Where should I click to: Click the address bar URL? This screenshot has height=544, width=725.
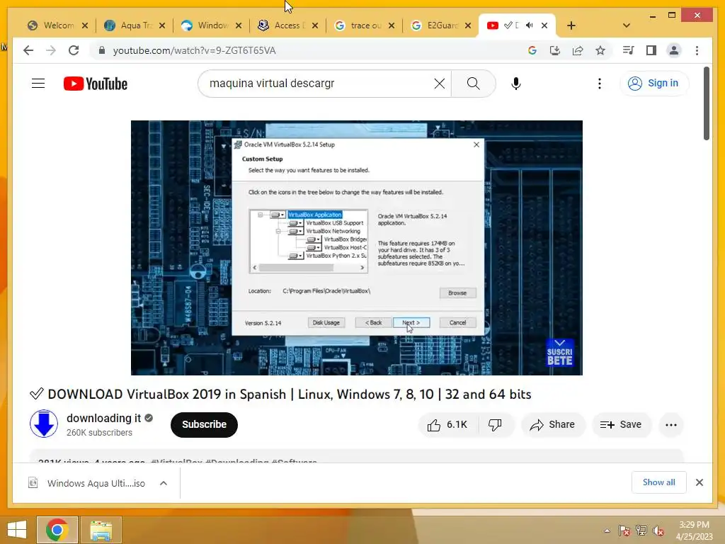coord(194,50)
